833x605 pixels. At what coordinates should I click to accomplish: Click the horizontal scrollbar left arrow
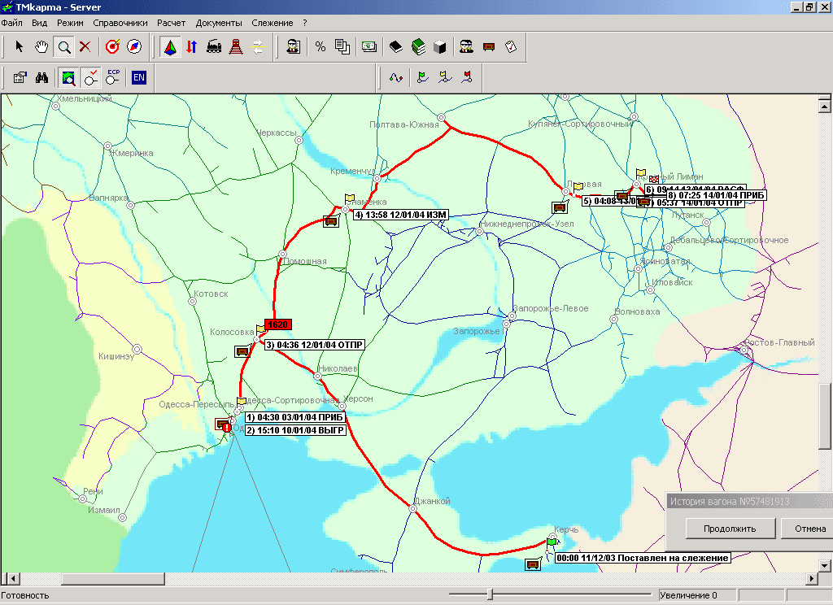coord(14,578)
